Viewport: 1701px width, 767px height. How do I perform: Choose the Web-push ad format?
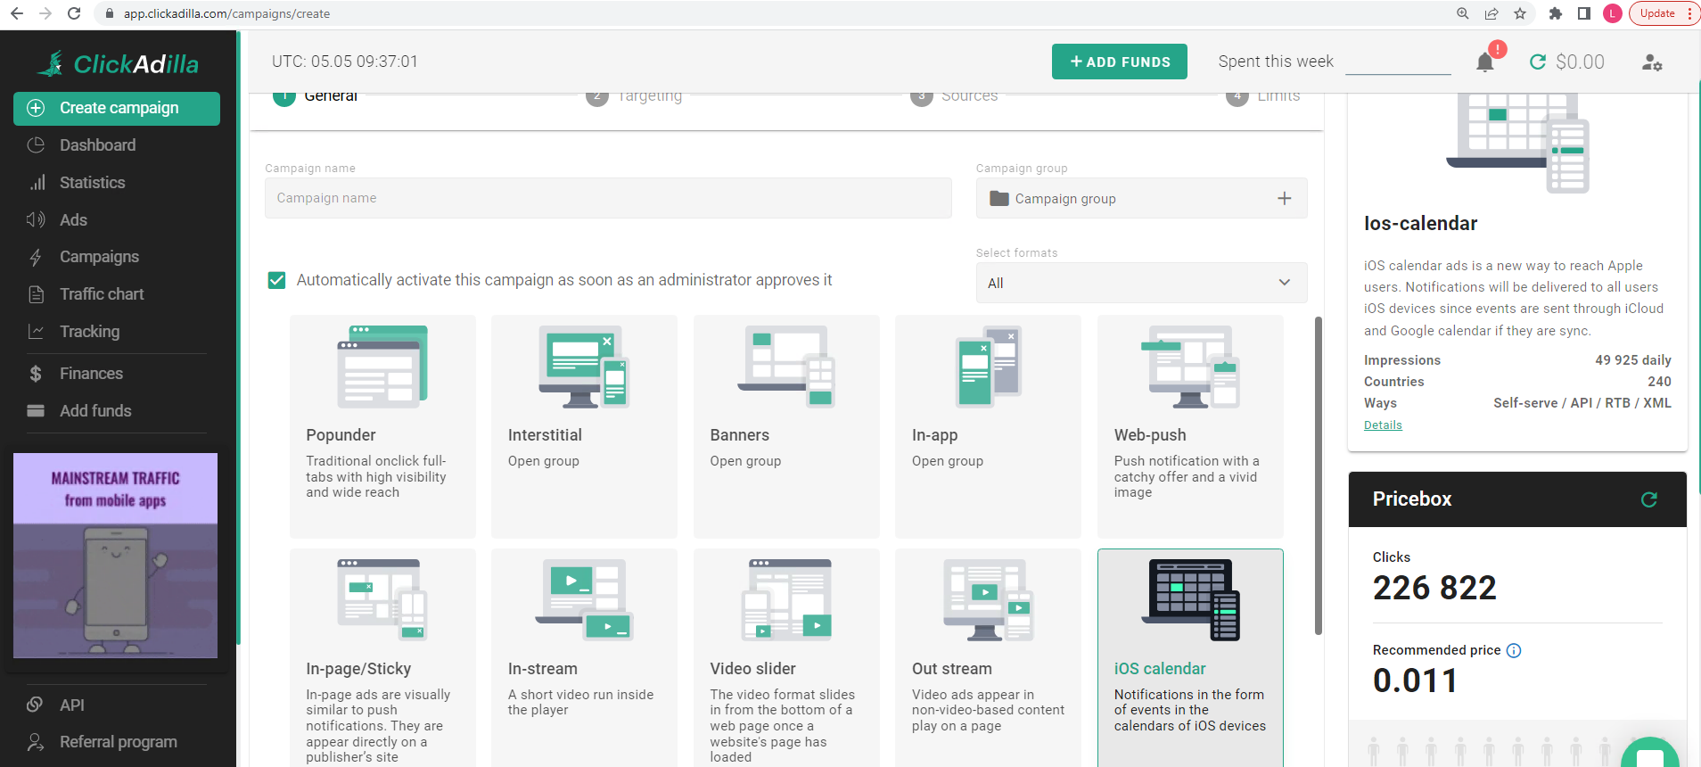[x=1190, y=425]
